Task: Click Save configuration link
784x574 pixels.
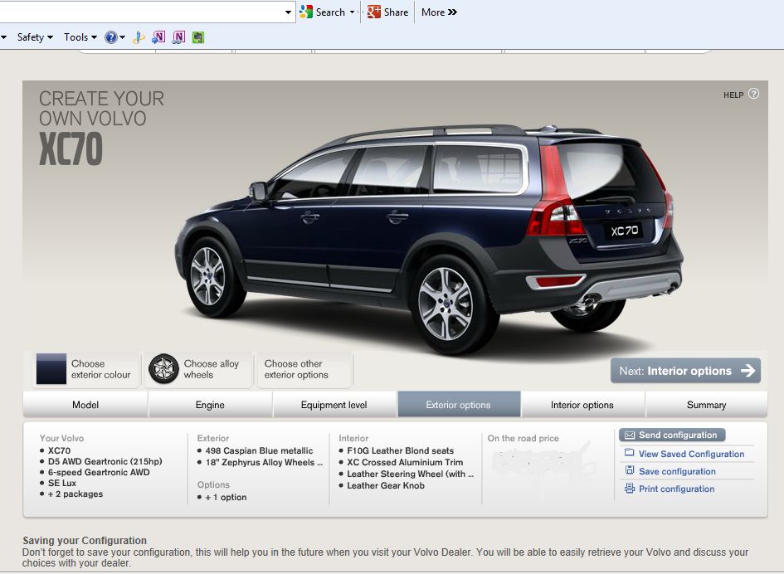Action: (677, 471)
